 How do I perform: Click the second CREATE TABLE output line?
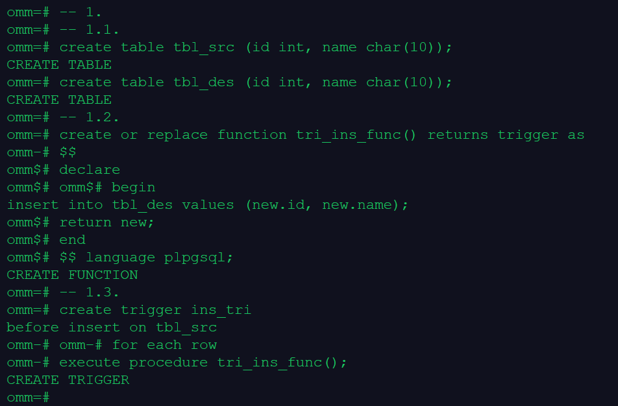click(x=59, y=100)
